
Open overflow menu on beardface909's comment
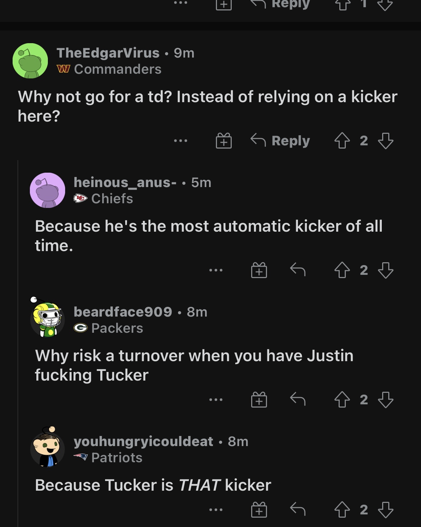(216, 400)
